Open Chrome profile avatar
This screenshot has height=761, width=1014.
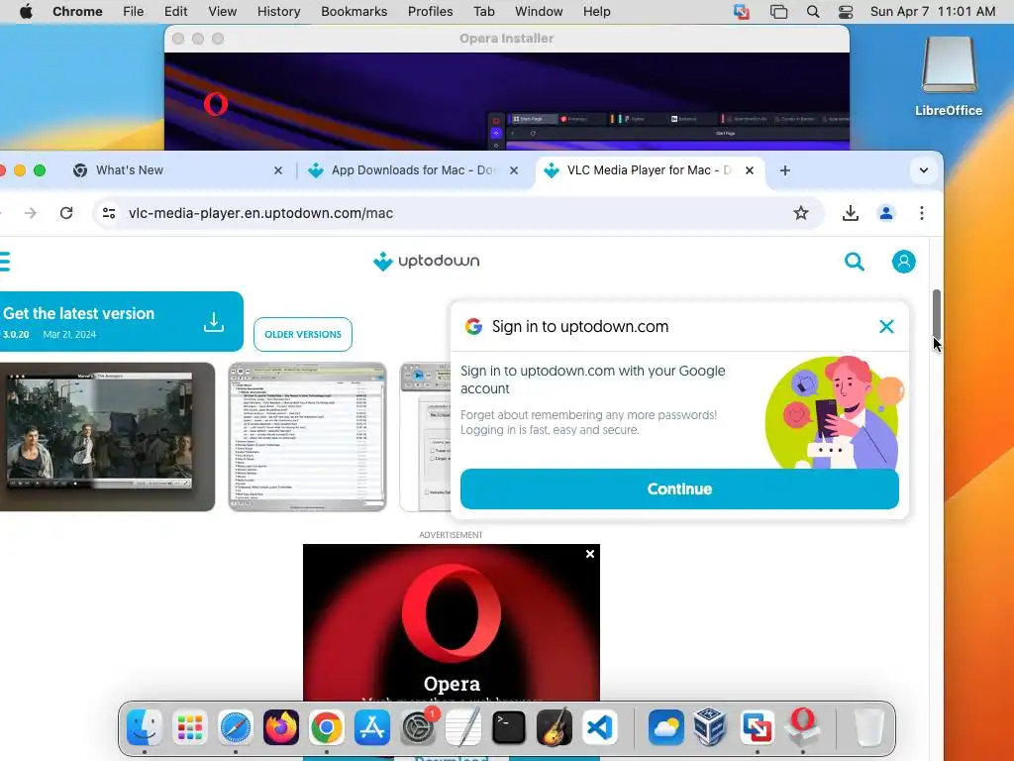pyautogui.click(x=886, y=213)
